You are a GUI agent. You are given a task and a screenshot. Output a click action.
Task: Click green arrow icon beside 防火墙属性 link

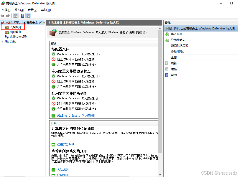click(54, 116)
